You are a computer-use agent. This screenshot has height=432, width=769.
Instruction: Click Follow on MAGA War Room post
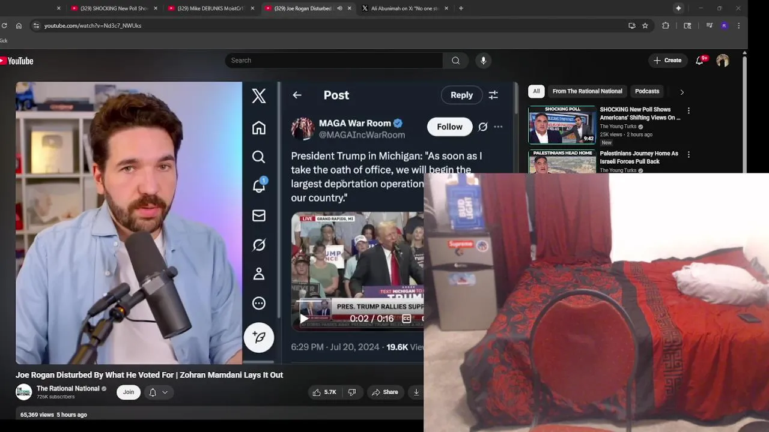pos(449,127)
